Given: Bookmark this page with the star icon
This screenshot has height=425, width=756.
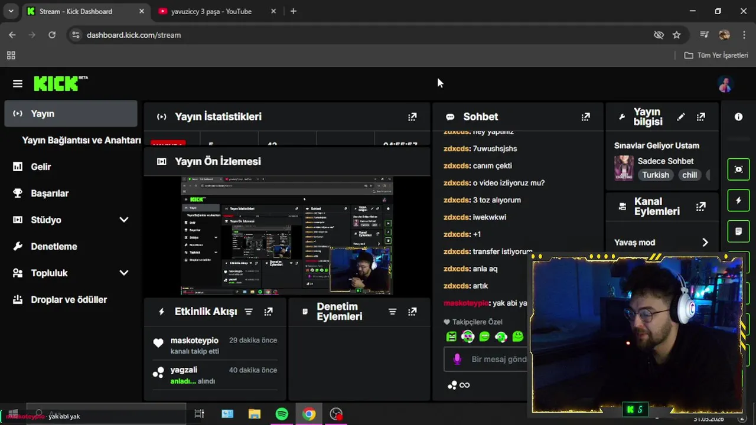Looking at the screenshot, I should [x=676, y=35].
